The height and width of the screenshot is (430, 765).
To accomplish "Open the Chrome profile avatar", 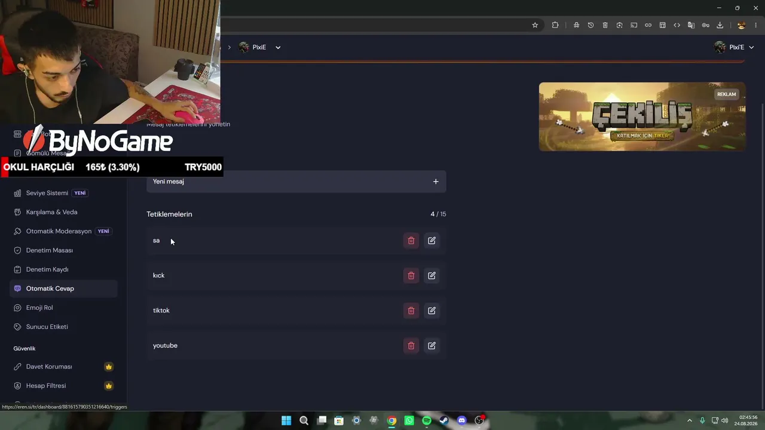I will [x=741, y=25].
